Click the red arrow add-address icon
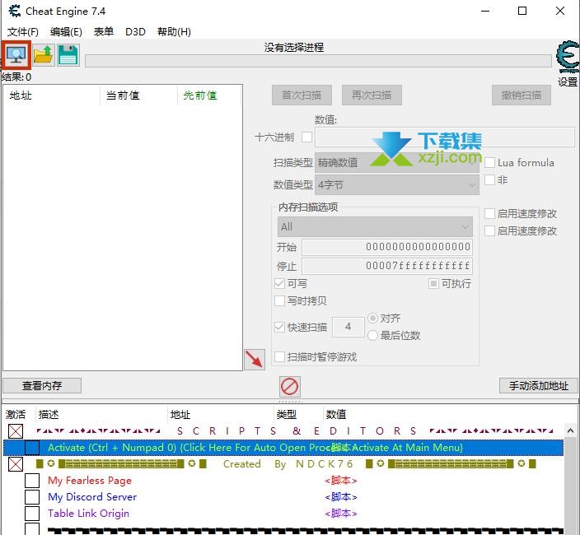 [x=255, y=359]
